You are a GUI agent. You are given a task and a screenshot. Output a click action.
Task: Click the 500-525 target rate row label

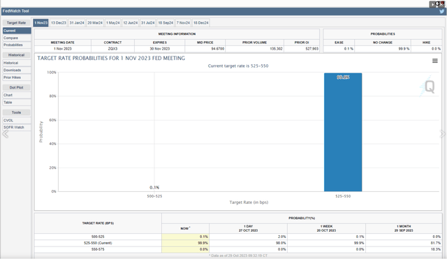(x=98, y=237)
